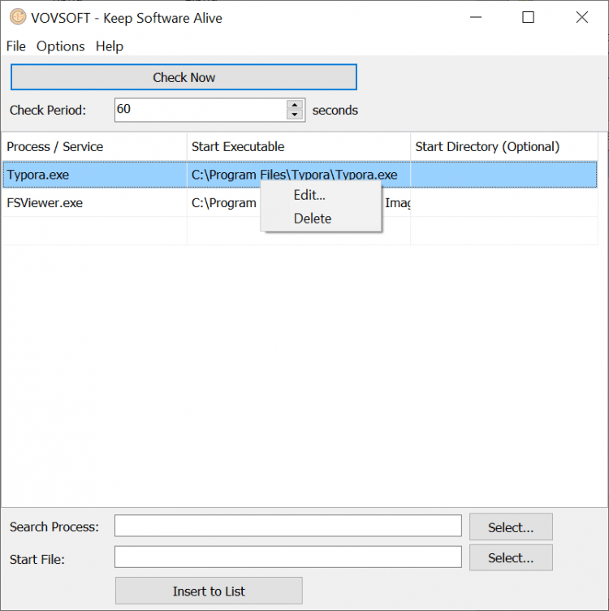Choose Edit... from the context menu
Screen dimensions: 609x611
tap(321, 195)
